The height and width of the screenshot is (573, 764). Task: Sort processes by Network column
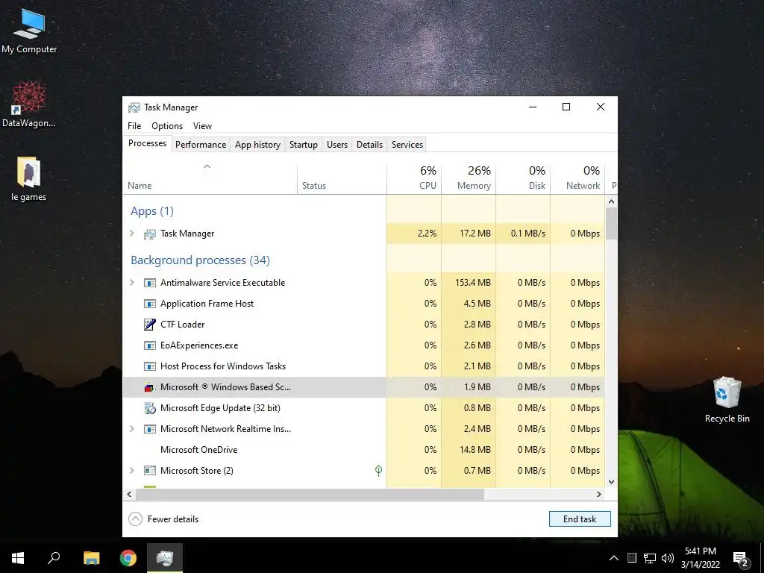(578, 179)
